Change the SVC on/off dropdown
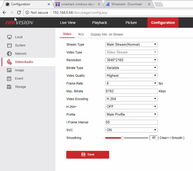 (131, 130)
